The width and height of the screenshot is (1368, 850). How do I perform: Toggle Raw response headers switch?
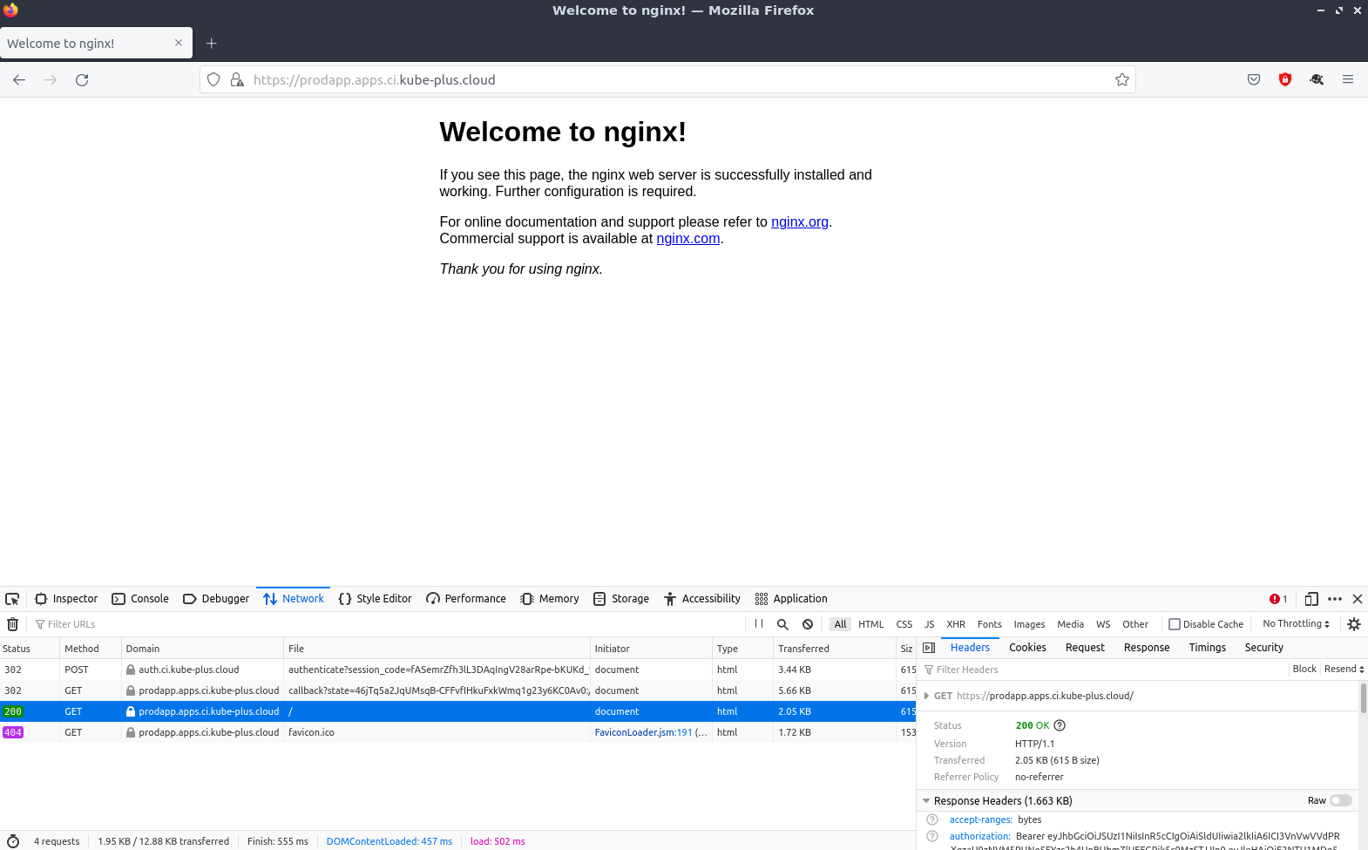point(1341,800)
